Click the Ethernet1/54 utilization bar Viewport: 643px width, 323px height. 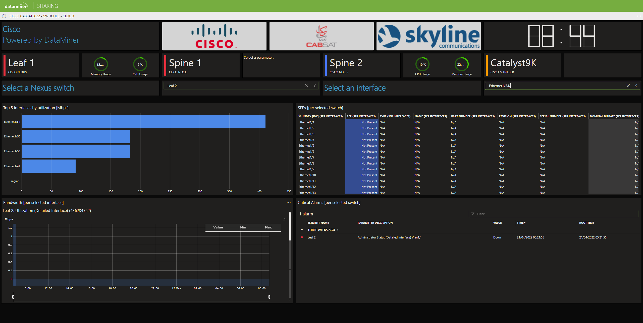click(144, 122)
